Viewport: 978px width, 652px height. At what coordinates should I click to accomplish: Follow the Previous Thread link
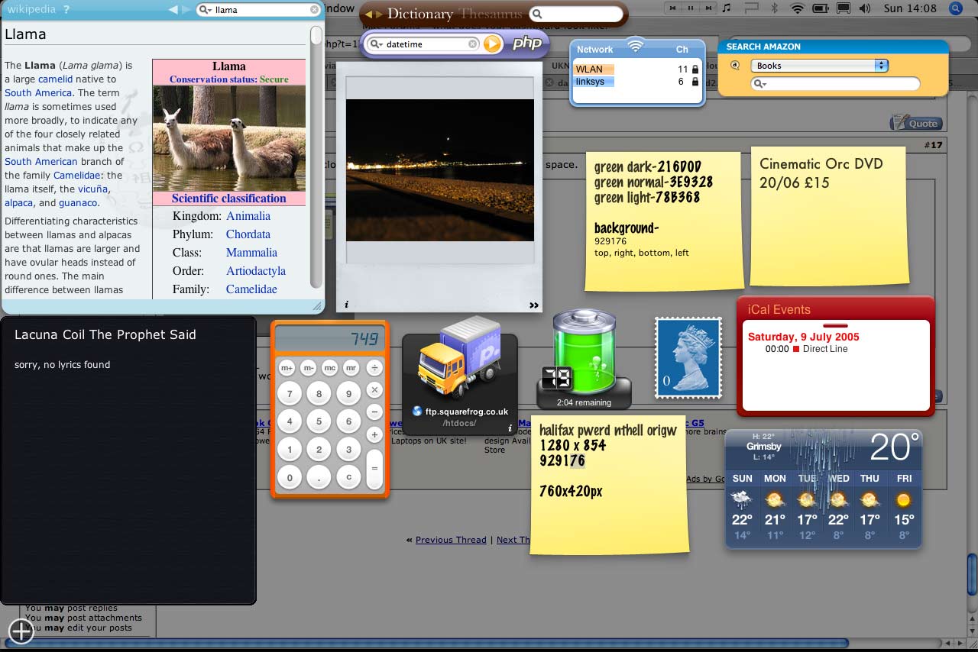tap(451, 540)
